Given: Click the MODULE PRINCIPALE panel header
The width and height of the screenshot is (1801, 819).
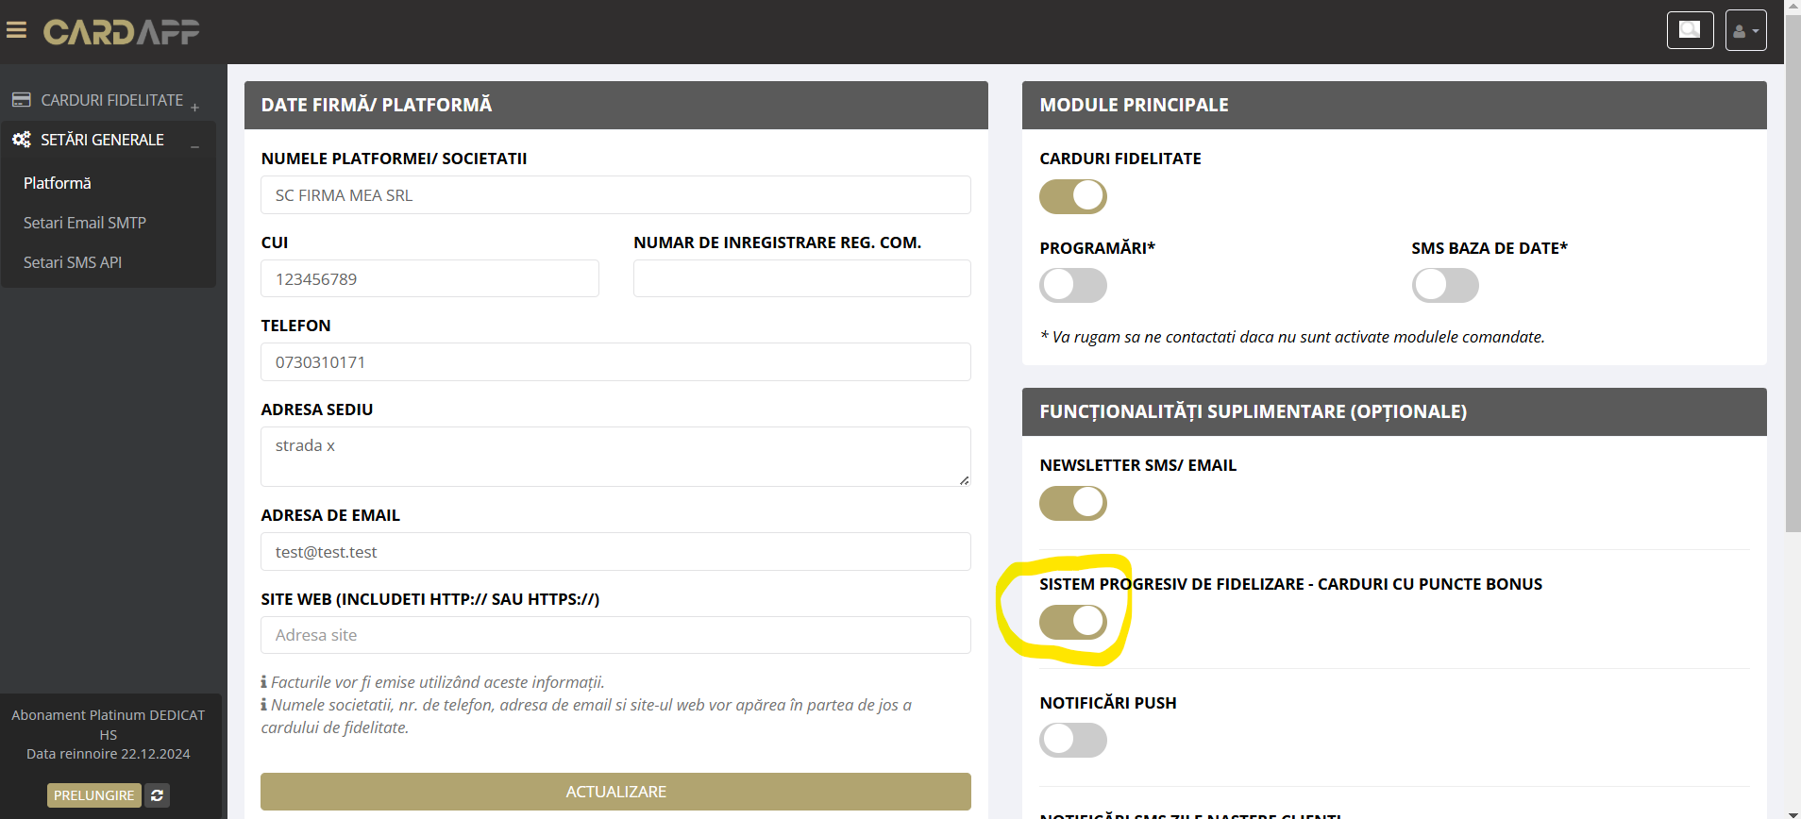Looking at the screenshot, I should pos(1394,105).
